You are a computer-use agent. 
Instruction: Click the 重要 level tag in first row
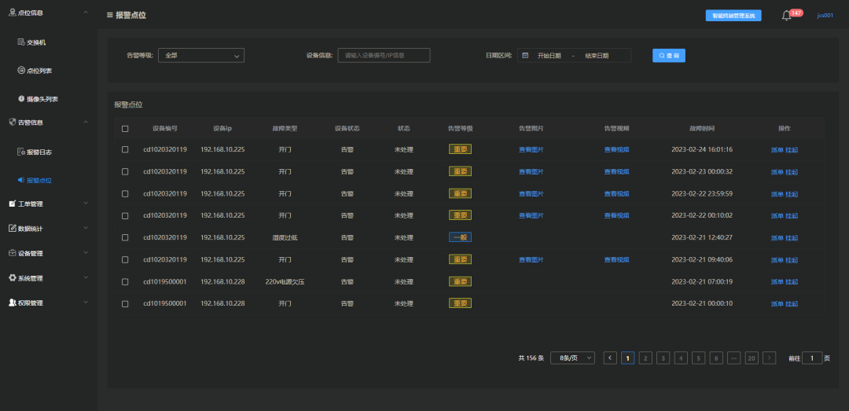[x=460, y=149]
